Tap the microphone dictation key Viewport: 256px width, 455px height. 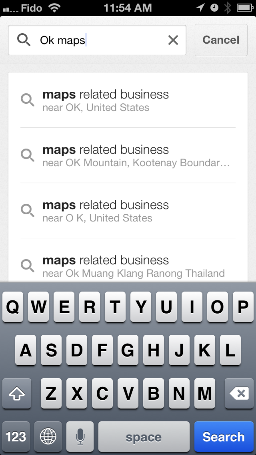80,437
